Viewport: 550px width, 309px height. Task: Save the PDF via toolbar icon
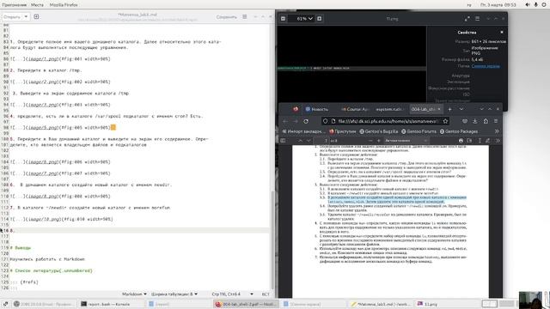coord(469,141)
